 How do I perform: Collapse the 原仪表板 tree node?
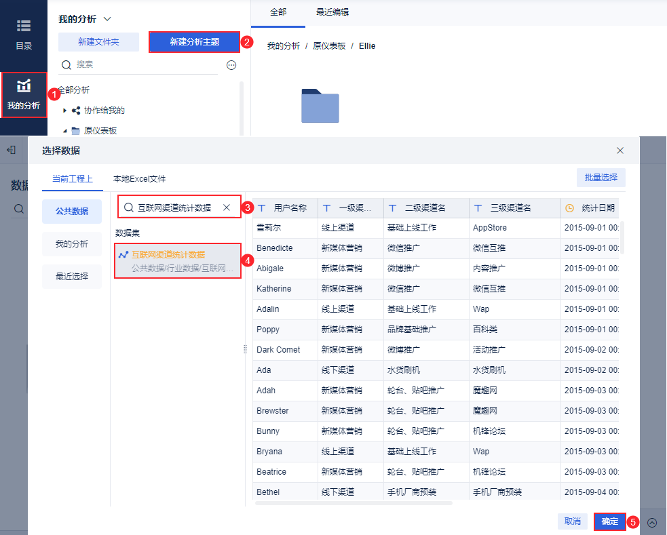pos(64,131)
